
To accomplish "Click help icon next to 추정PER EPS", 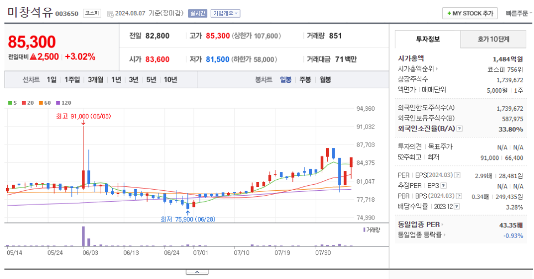I will click(443, 186).
